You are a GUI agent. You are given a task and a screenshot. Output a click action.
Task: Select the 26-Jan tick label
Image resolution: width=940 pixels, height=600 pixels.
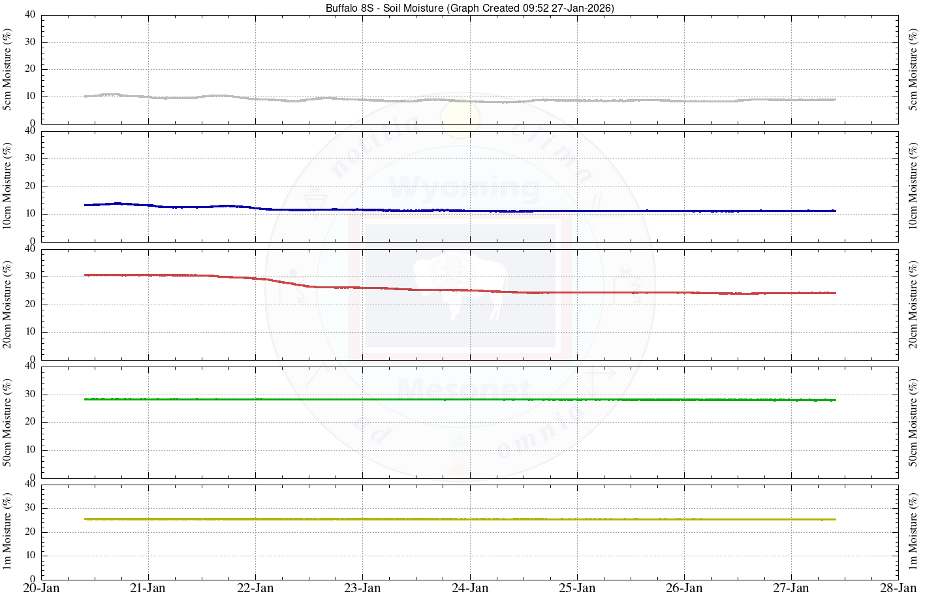pos(684,588)
